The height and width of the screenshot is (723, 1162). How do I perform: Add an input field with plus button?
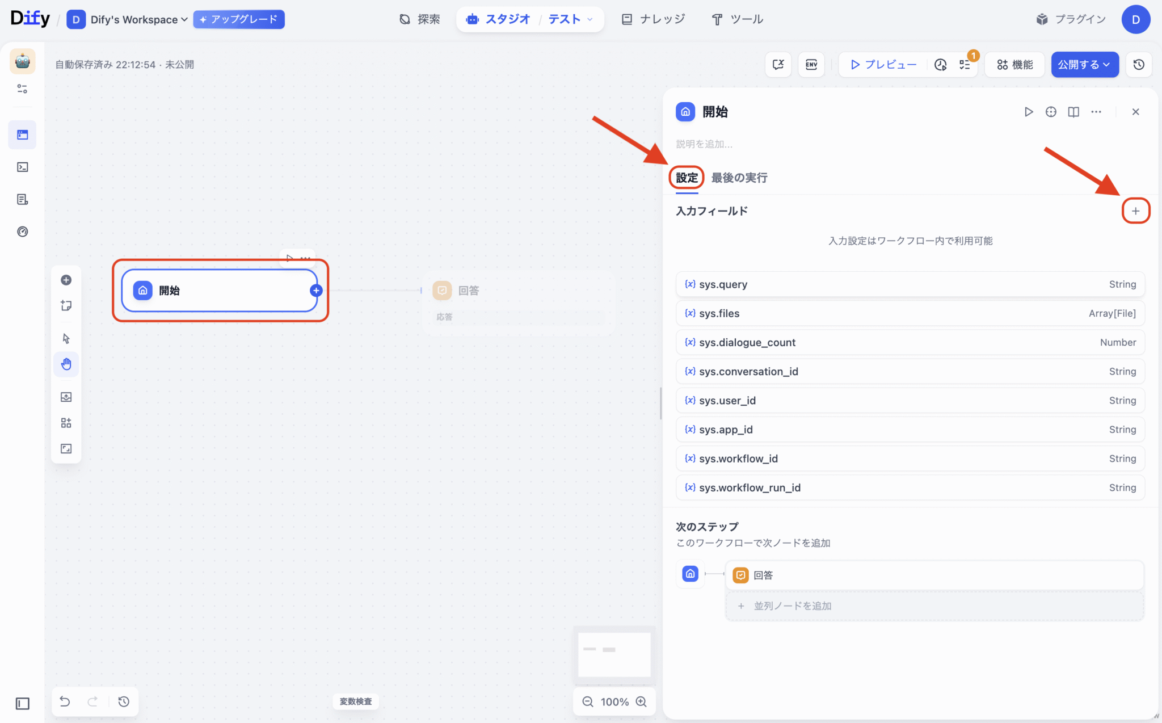tap(1135, 211)
